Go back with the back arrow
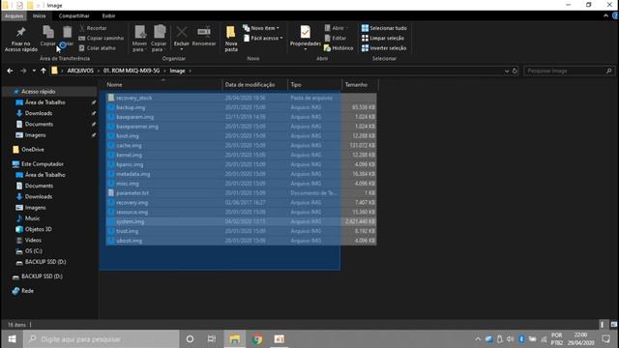619x348 pixels. point(10,71)
